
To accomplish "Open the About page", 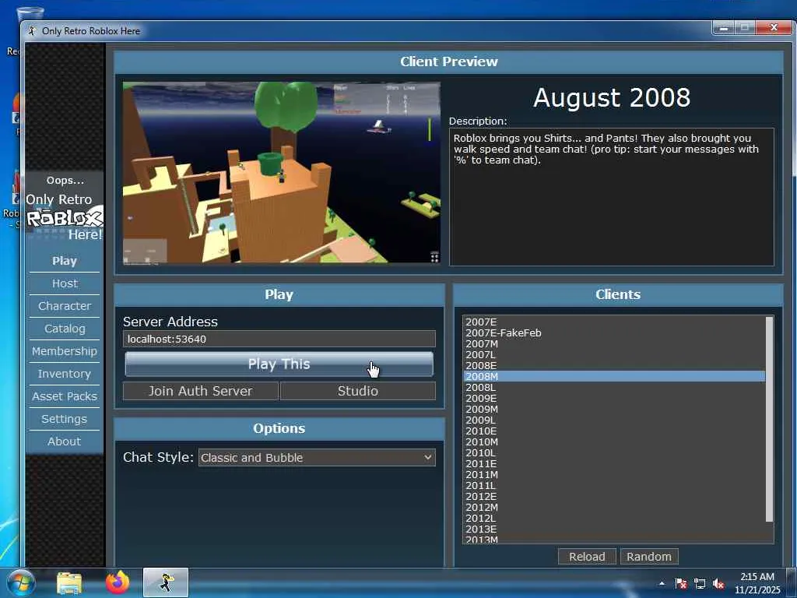I will pos(65,441).
